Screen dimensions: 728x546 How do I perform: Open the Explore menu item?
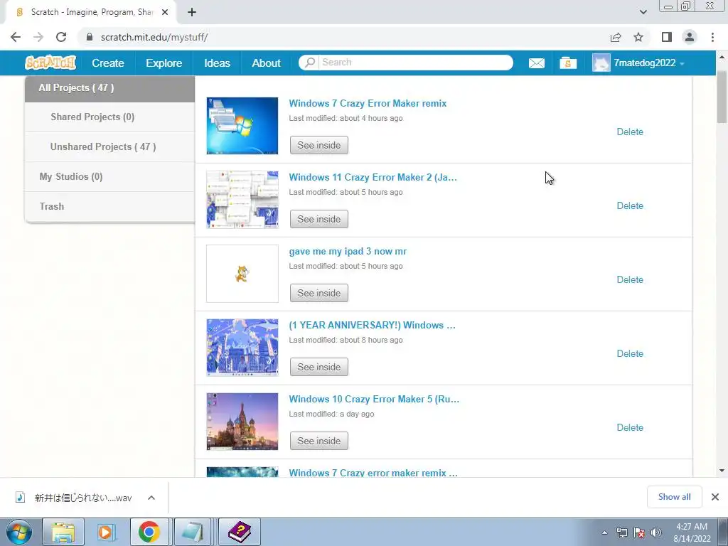click(164, 63)
